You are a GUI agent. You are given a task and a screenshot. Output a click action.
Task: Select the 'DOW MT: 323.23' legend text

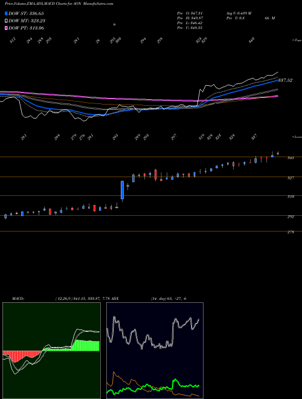point(27,21)
